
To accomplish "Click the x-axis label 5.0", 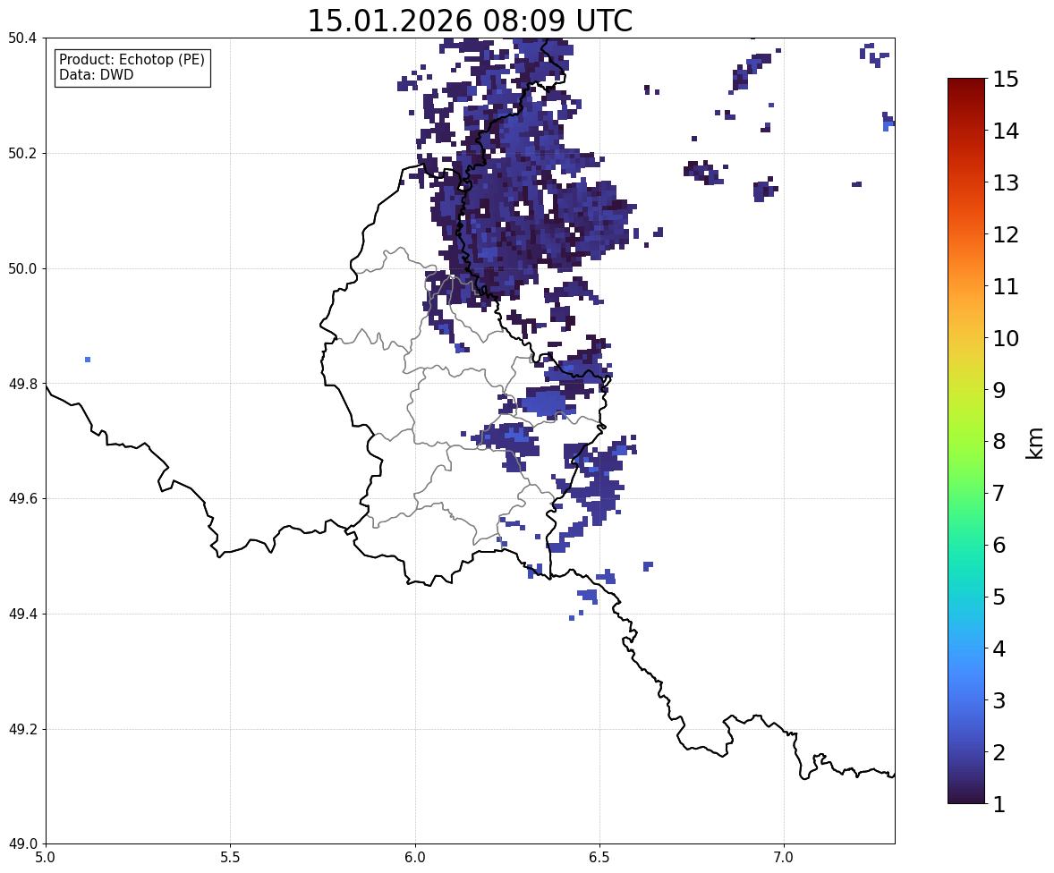I will click(x=46, y=858).
